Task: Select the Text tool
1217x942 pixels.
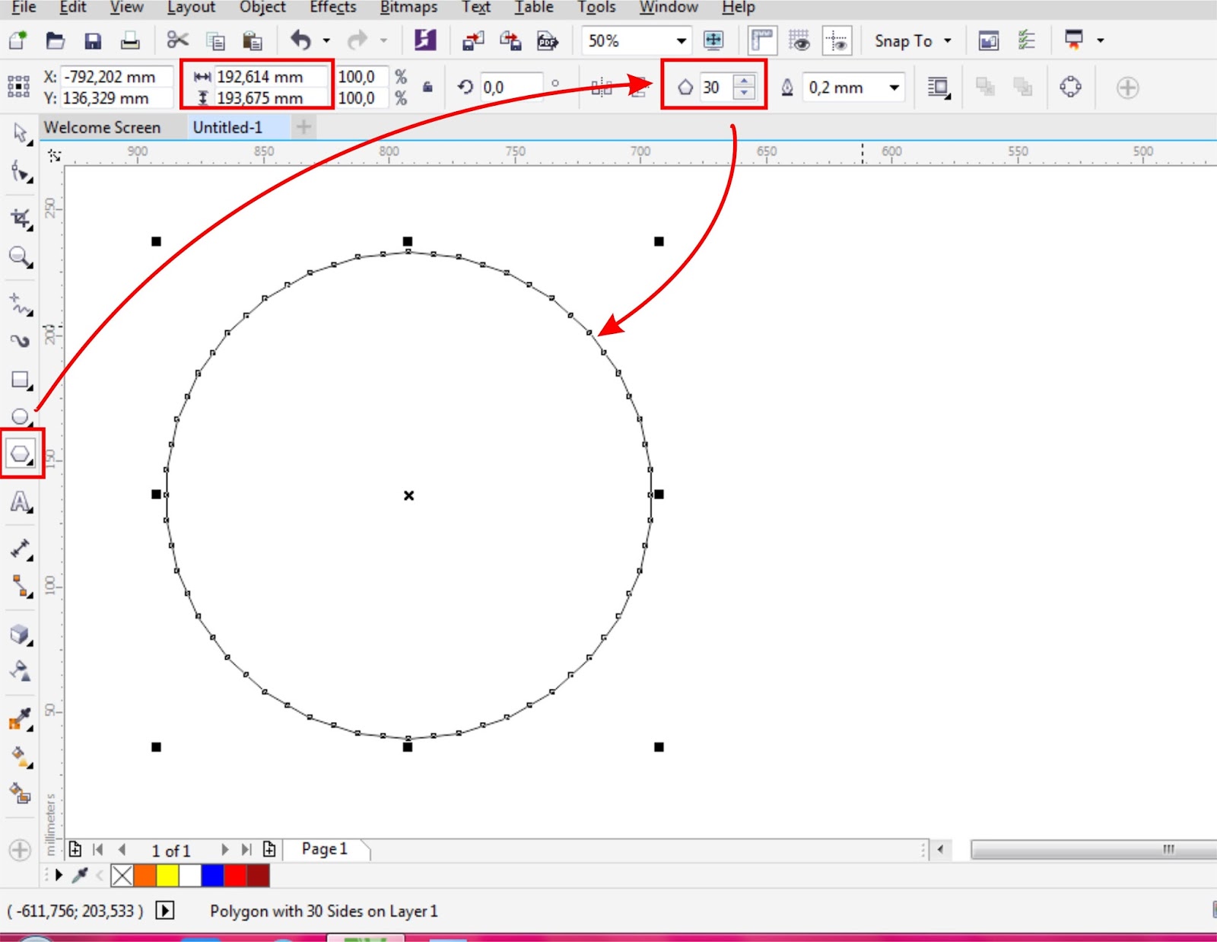Action: click(21, 502)
